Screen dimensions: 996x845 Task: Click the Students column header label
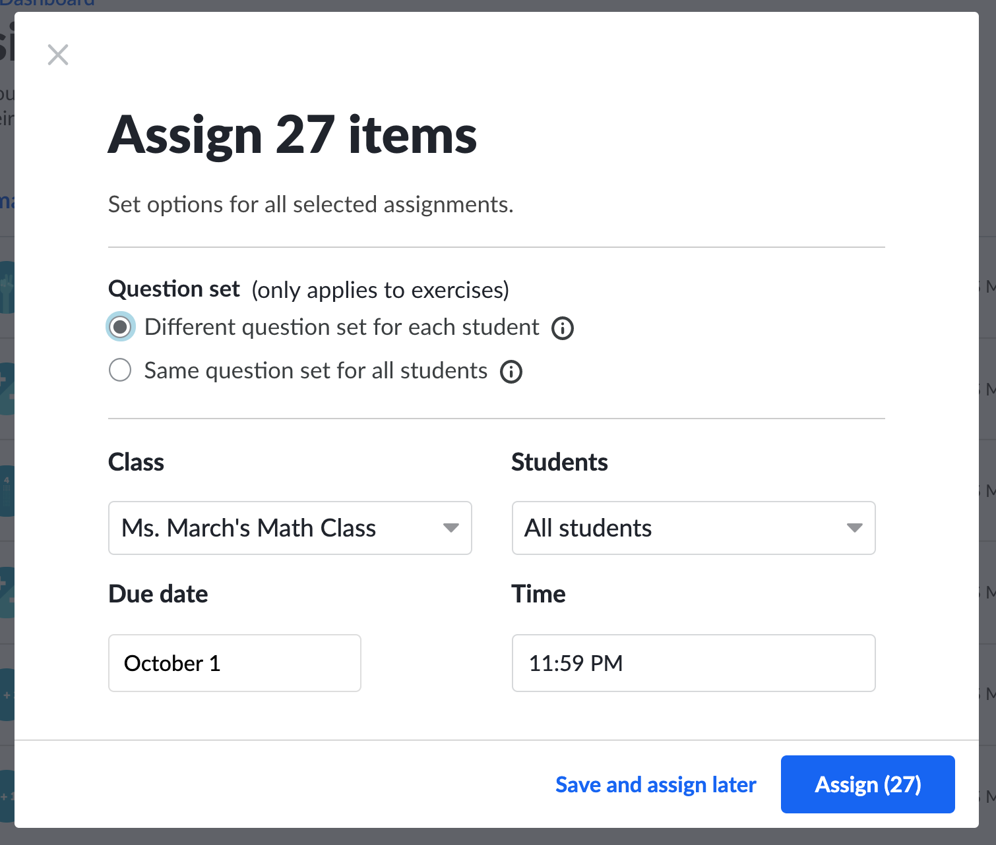click(x=559, y=462)
